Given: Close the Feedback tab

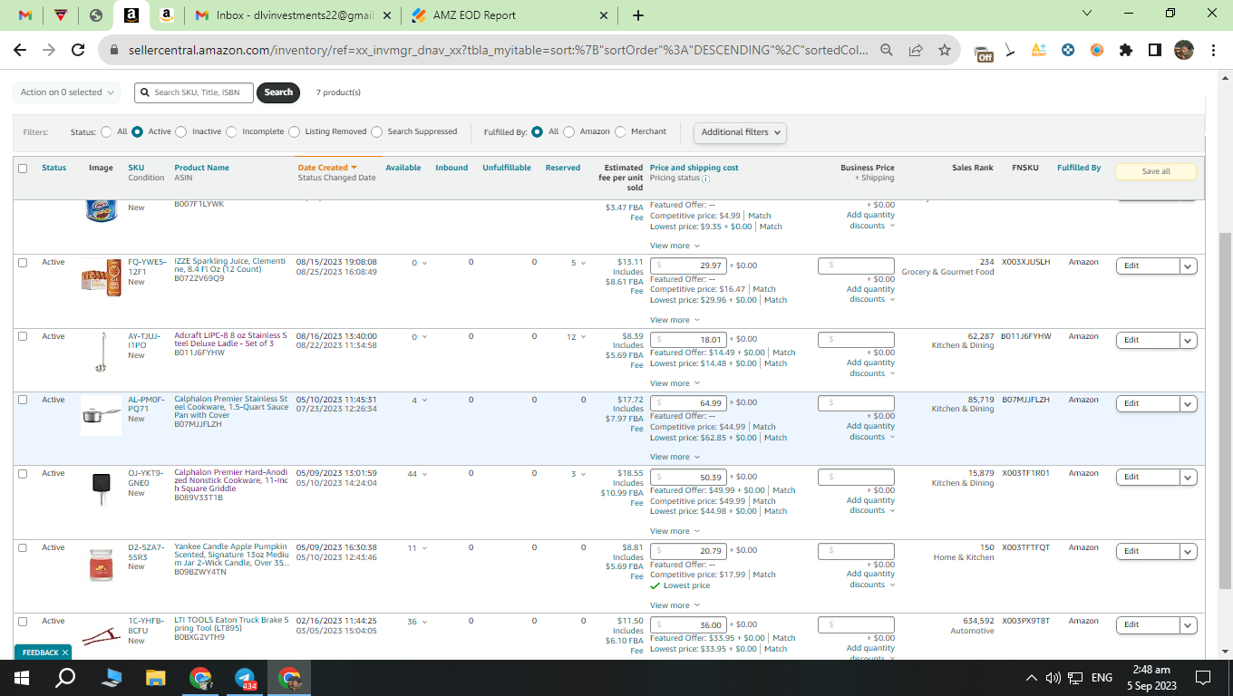Looking at the screenshot, I should pyautogui.click(x=65, y=652).
